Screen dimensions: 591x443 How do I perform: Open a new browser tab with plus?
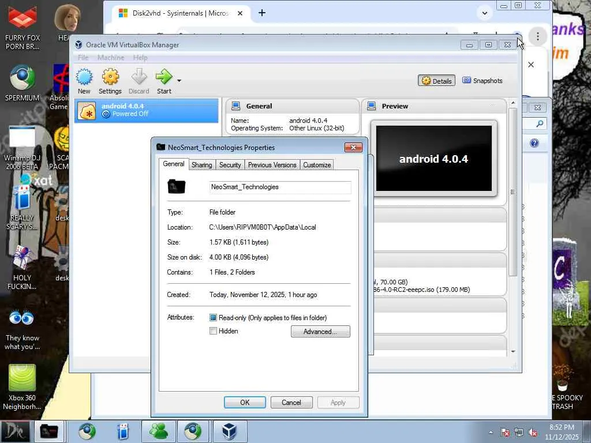tap(262, 13)
